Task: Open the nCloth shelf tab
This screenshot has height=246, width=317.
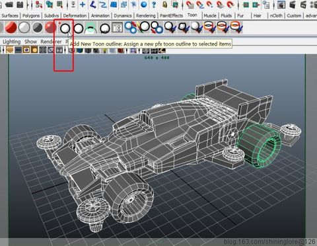Action: (276, 16)
